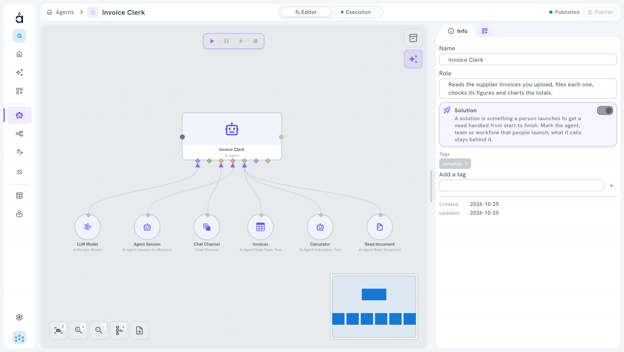Zoom out of the canvas

pyautogui.click(x=99, y=330)
